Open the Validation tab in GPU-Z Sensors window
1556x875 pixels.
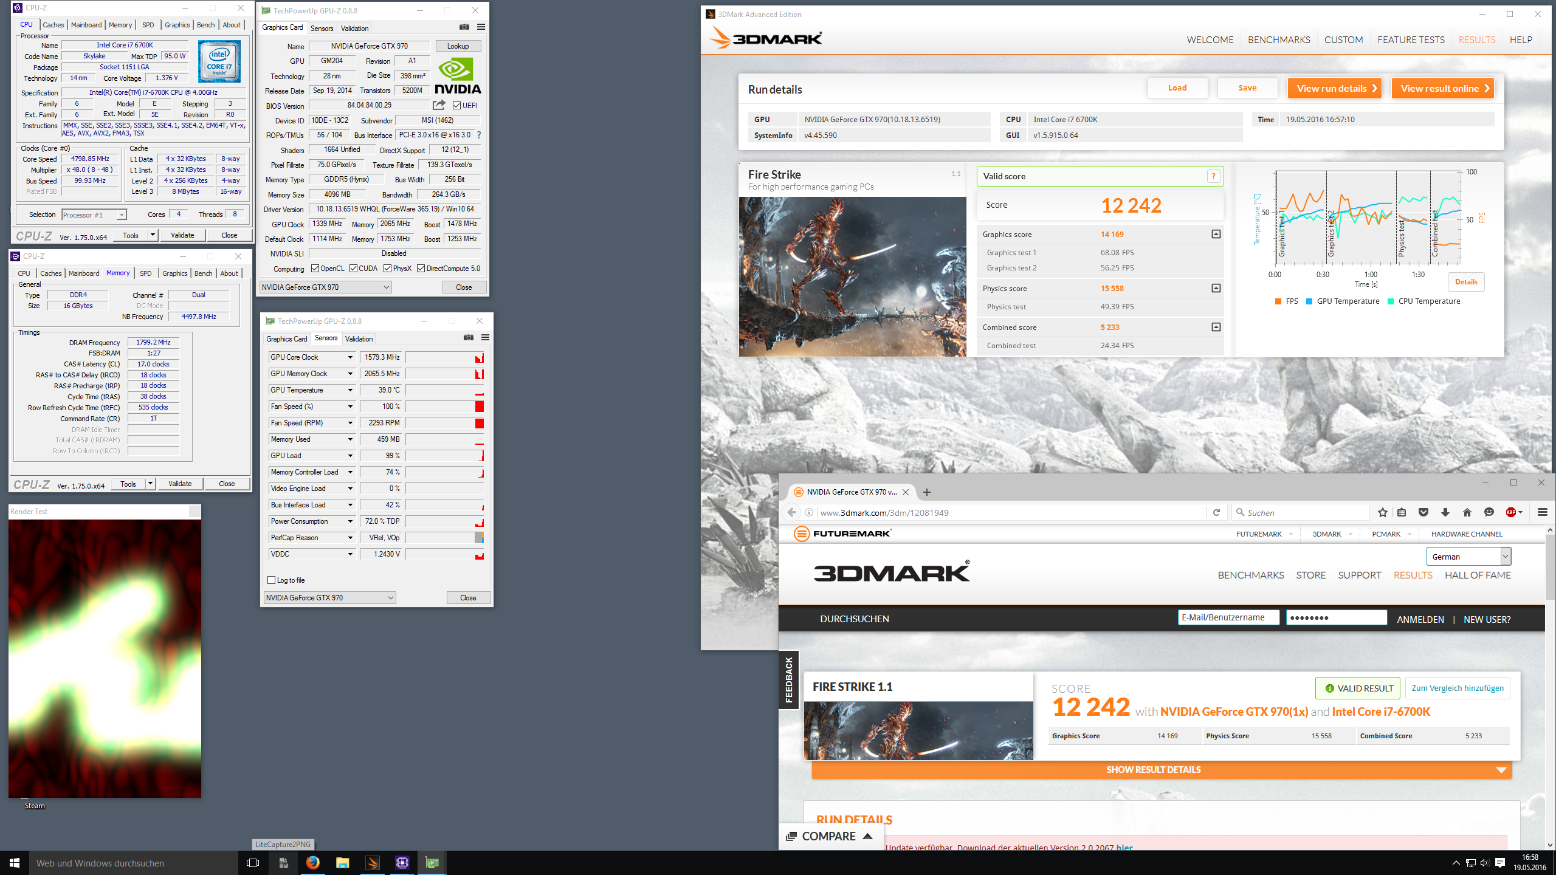click(359, 339)
